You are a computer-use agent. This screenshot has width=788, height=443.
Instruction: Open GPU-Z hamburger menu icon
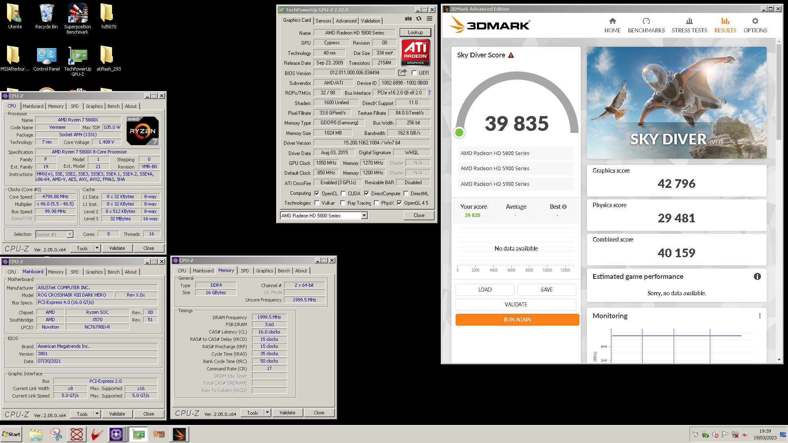[x=429, y=18]
